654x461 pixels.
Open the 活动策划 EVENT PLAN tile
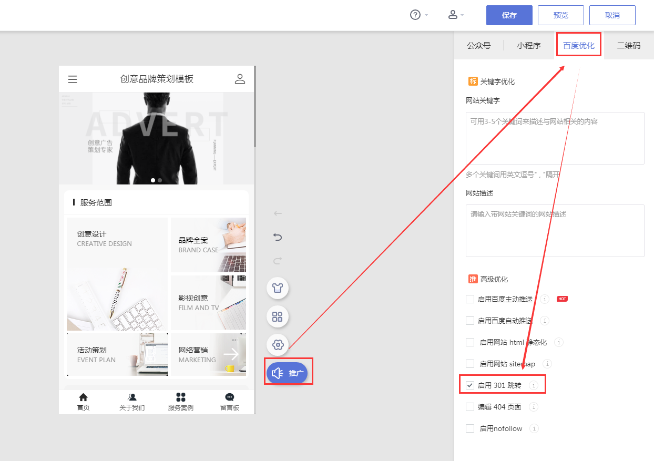click(117, 354)
